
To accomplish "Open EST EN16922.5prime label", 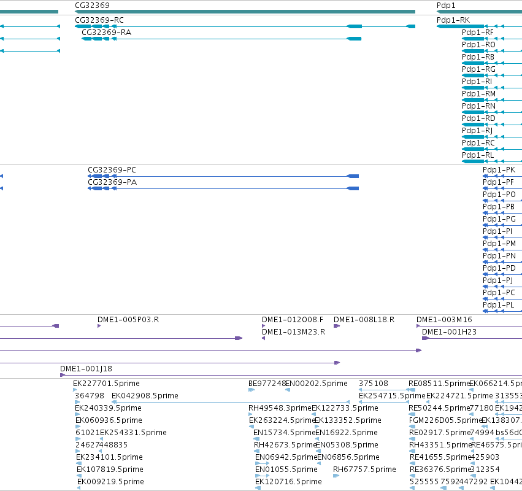I will pos(347,433).
